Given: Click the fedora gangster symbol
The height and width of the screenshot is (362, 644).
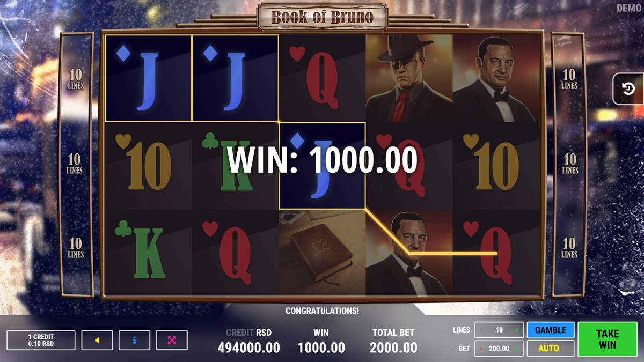Looking at the screenshot, I should point(409,78).
